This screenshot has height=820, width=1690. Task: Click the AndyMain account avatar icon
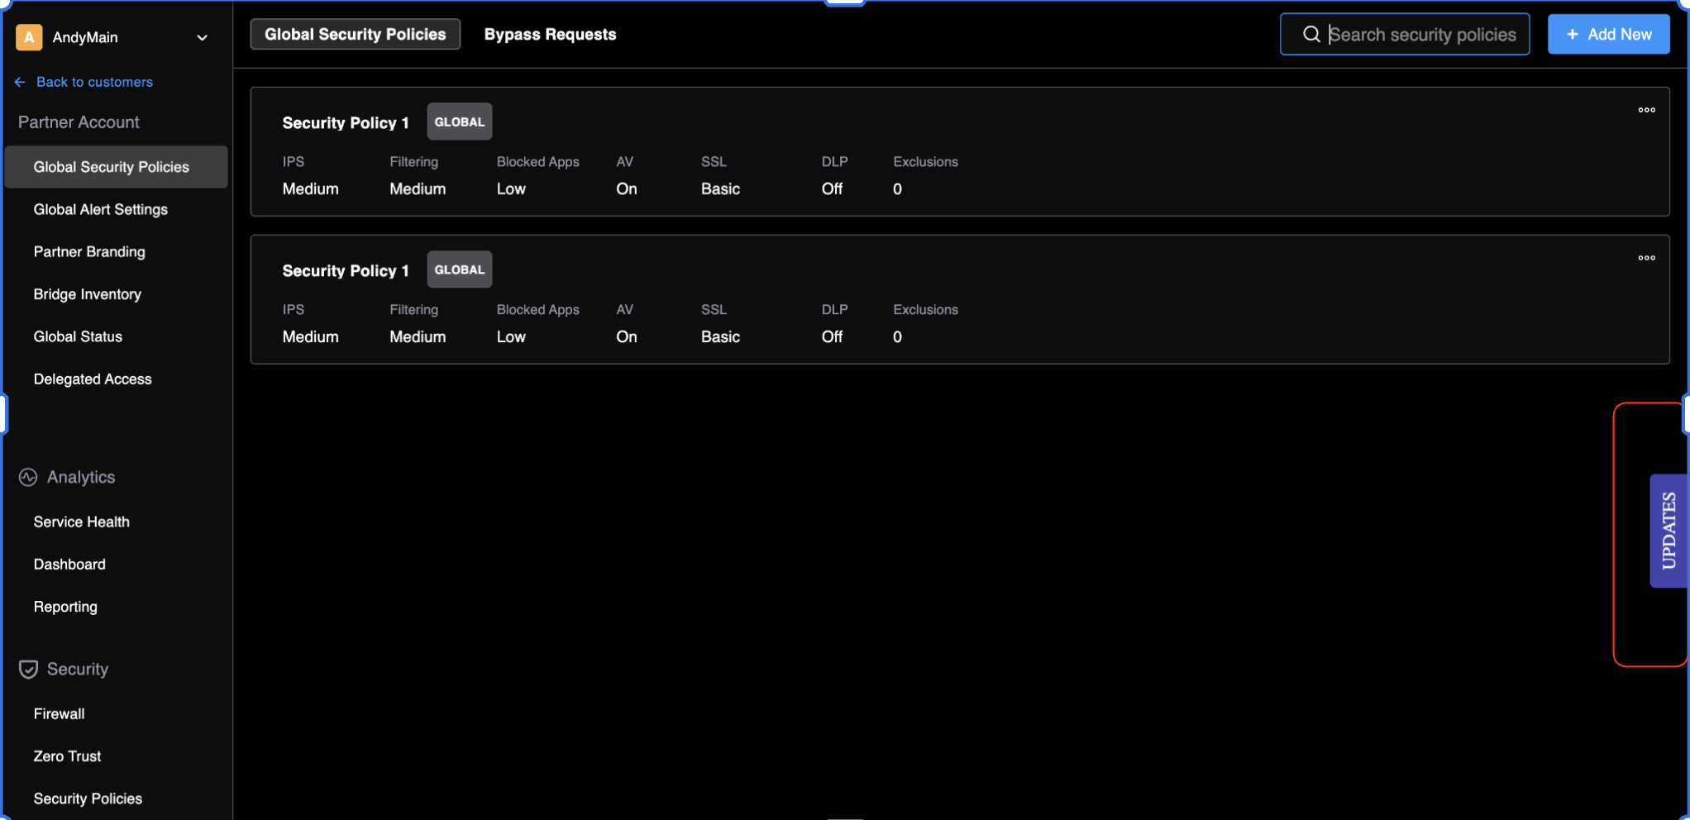(x=29, y=37)
